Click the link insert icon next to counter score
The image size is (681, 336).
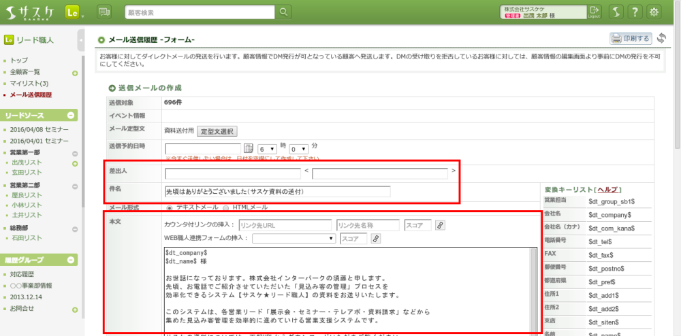pos(440,225)
